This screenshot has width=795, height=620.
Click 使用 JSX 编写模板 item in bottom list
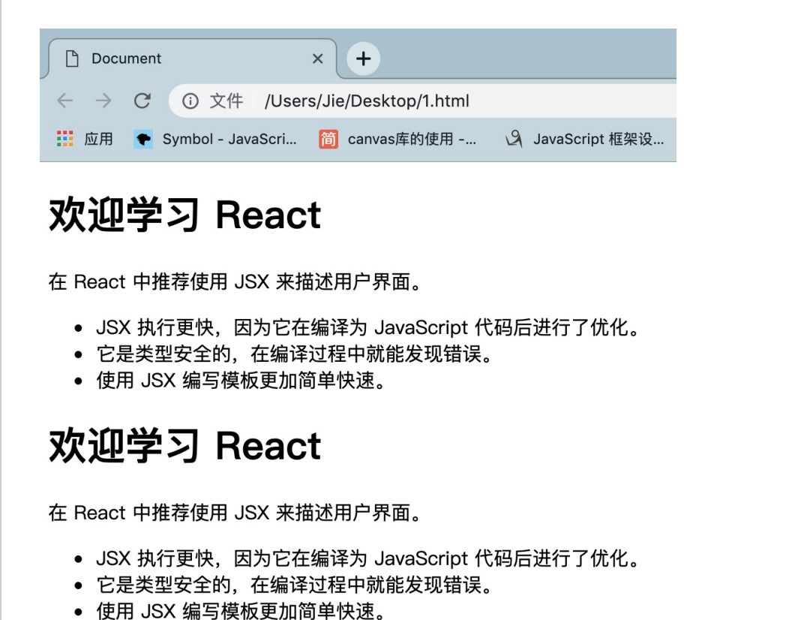point(241,610)
